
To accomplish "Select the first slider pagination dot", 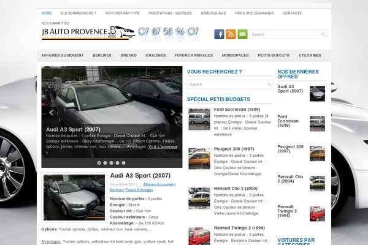I will 99,163.
